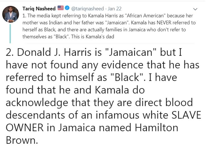Click the line "acknowledge that they are direct blood"

pos(99,103)
